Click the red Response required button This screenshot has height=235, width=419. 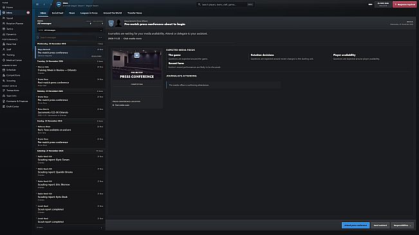(x=405, y=4)
